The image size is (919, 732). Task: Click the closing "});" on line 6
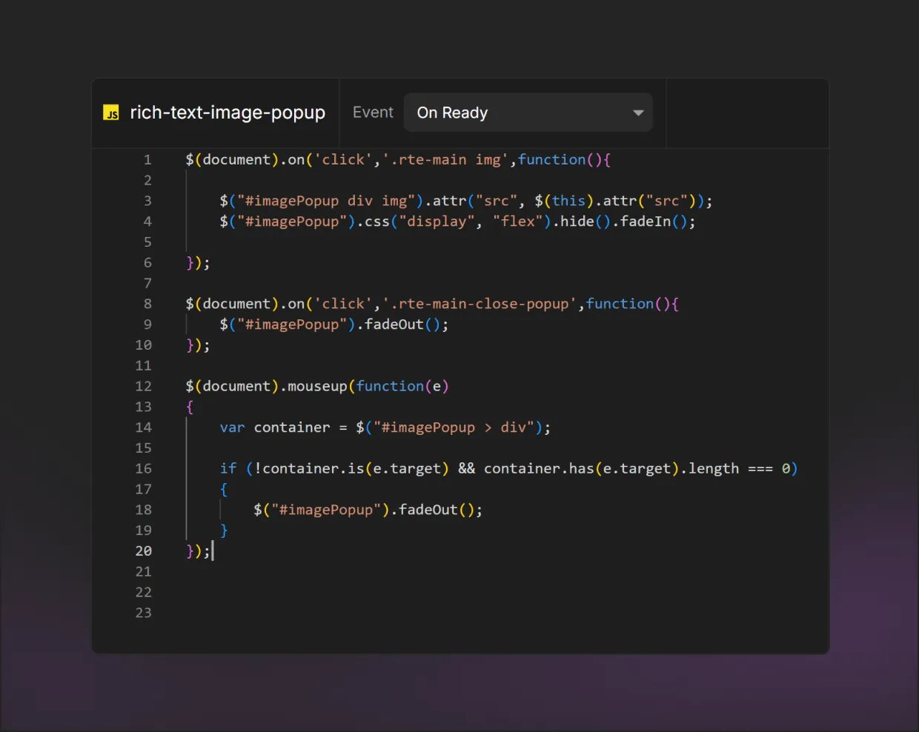click(x=198, y=263)
